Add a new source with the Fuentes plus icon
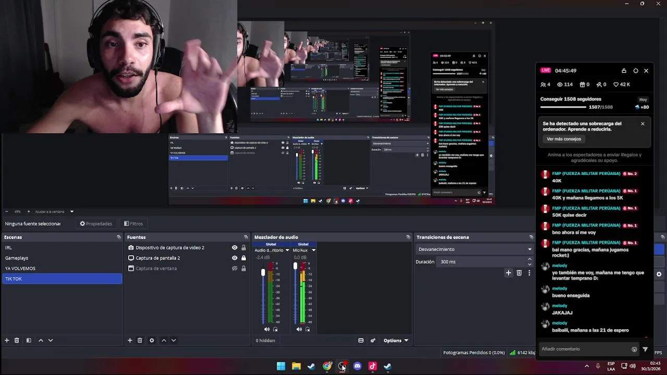The height and width of the screenshot is (375, 667). [130, 340]
